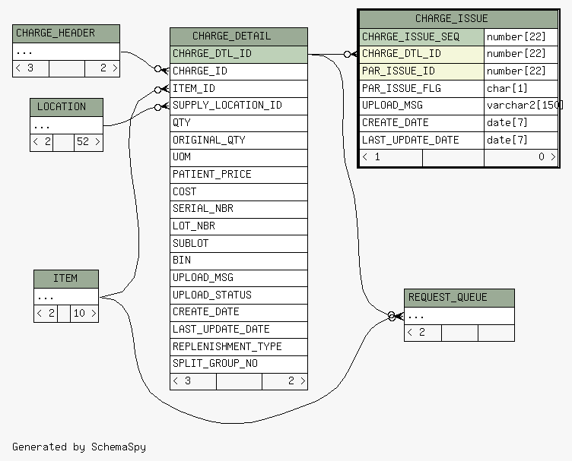This screenshot has width=572, height=461.
Task: Select CREATE_DATE in CHARGE_ISSUE table
Action: tap(421, 123)
